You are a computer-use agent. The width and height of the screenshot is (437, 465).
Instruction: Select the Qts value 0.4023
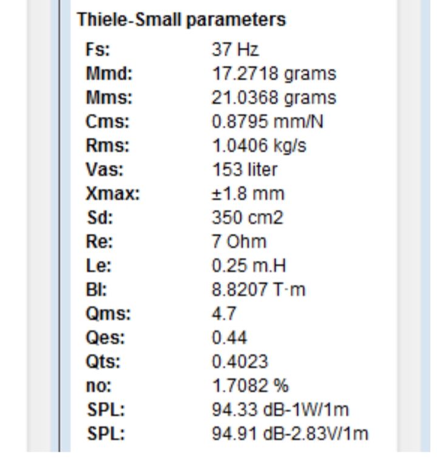coord(240,362)
